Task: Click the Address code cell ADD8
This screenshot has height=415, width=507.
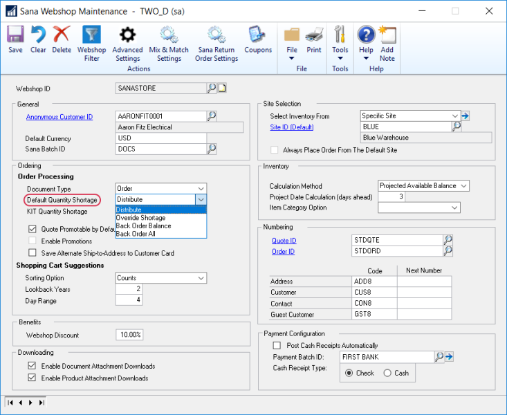Action: click(x=374, y=281)
